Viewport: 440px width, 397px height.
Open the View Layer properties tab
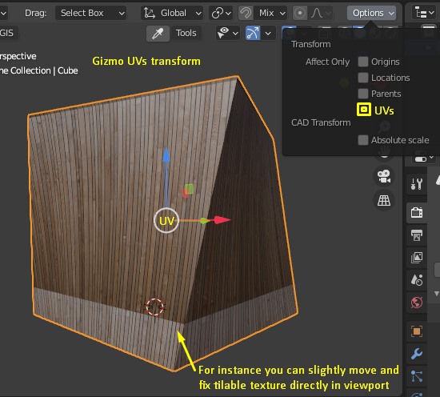(x=417, y=258)
